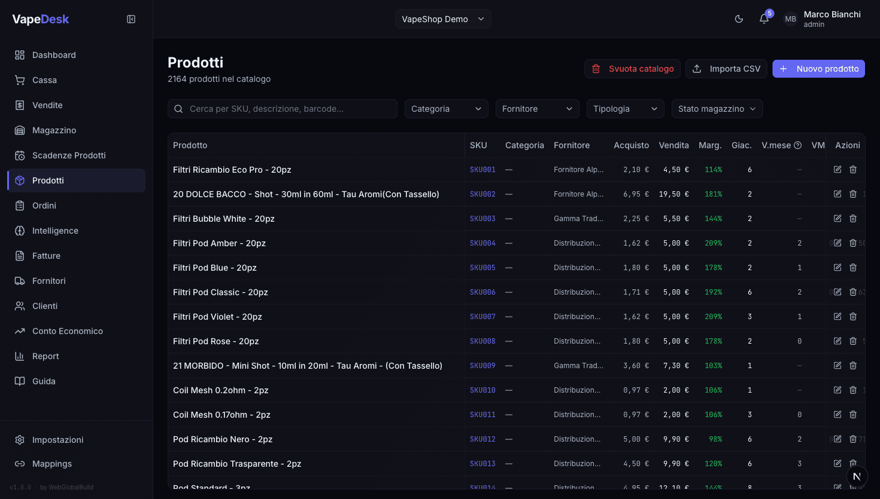The height and width of the screenshot is (499, 880).
Task: Expand the VapeShop Demo store selector
Action: click(443, 19)
